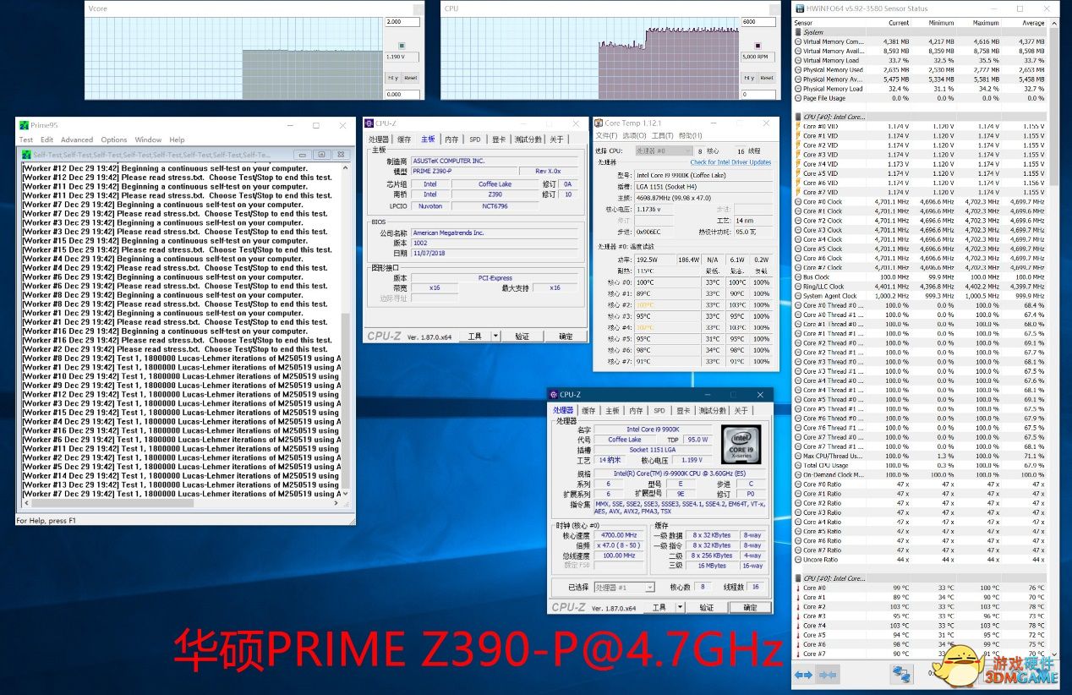Open Core Temp 选项(O) menu
The image size is (1072, 695).
634,136
